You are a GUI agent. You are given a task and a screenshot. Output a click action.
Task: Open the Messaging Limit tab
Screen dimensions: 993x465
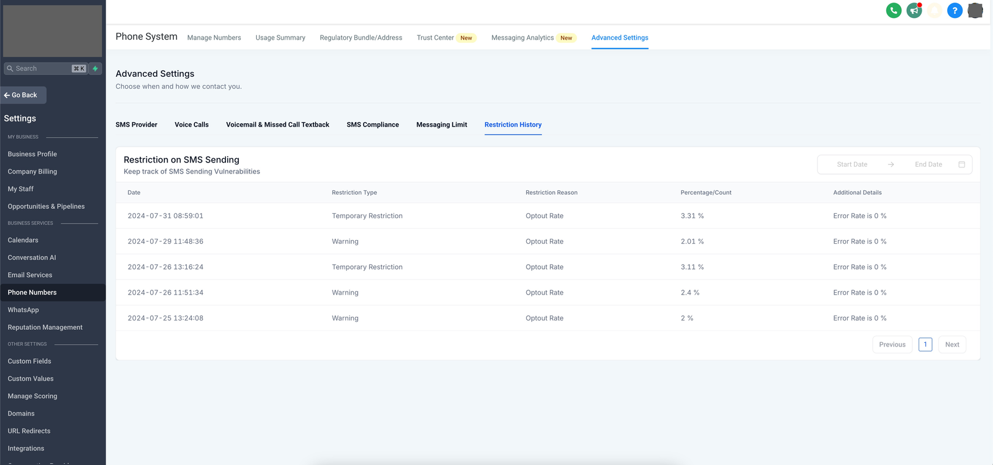click(x=441, y=125)
